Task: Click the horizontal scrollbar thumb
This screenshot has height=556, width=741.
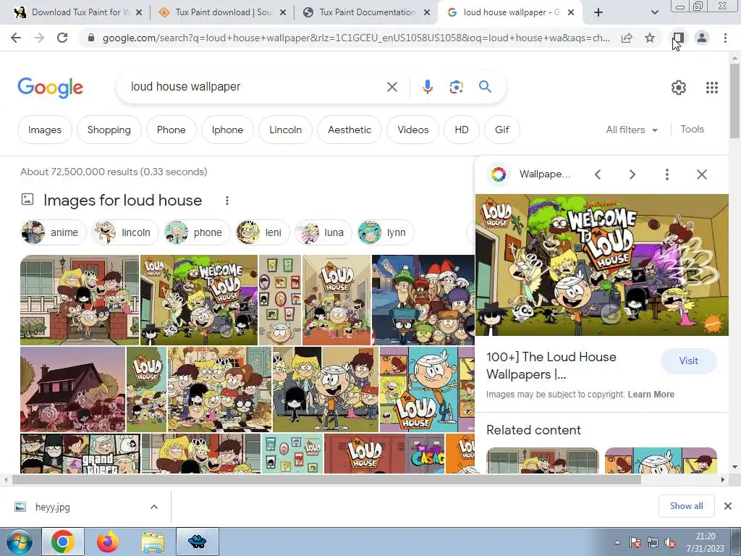Action: [x=326, y=479]
